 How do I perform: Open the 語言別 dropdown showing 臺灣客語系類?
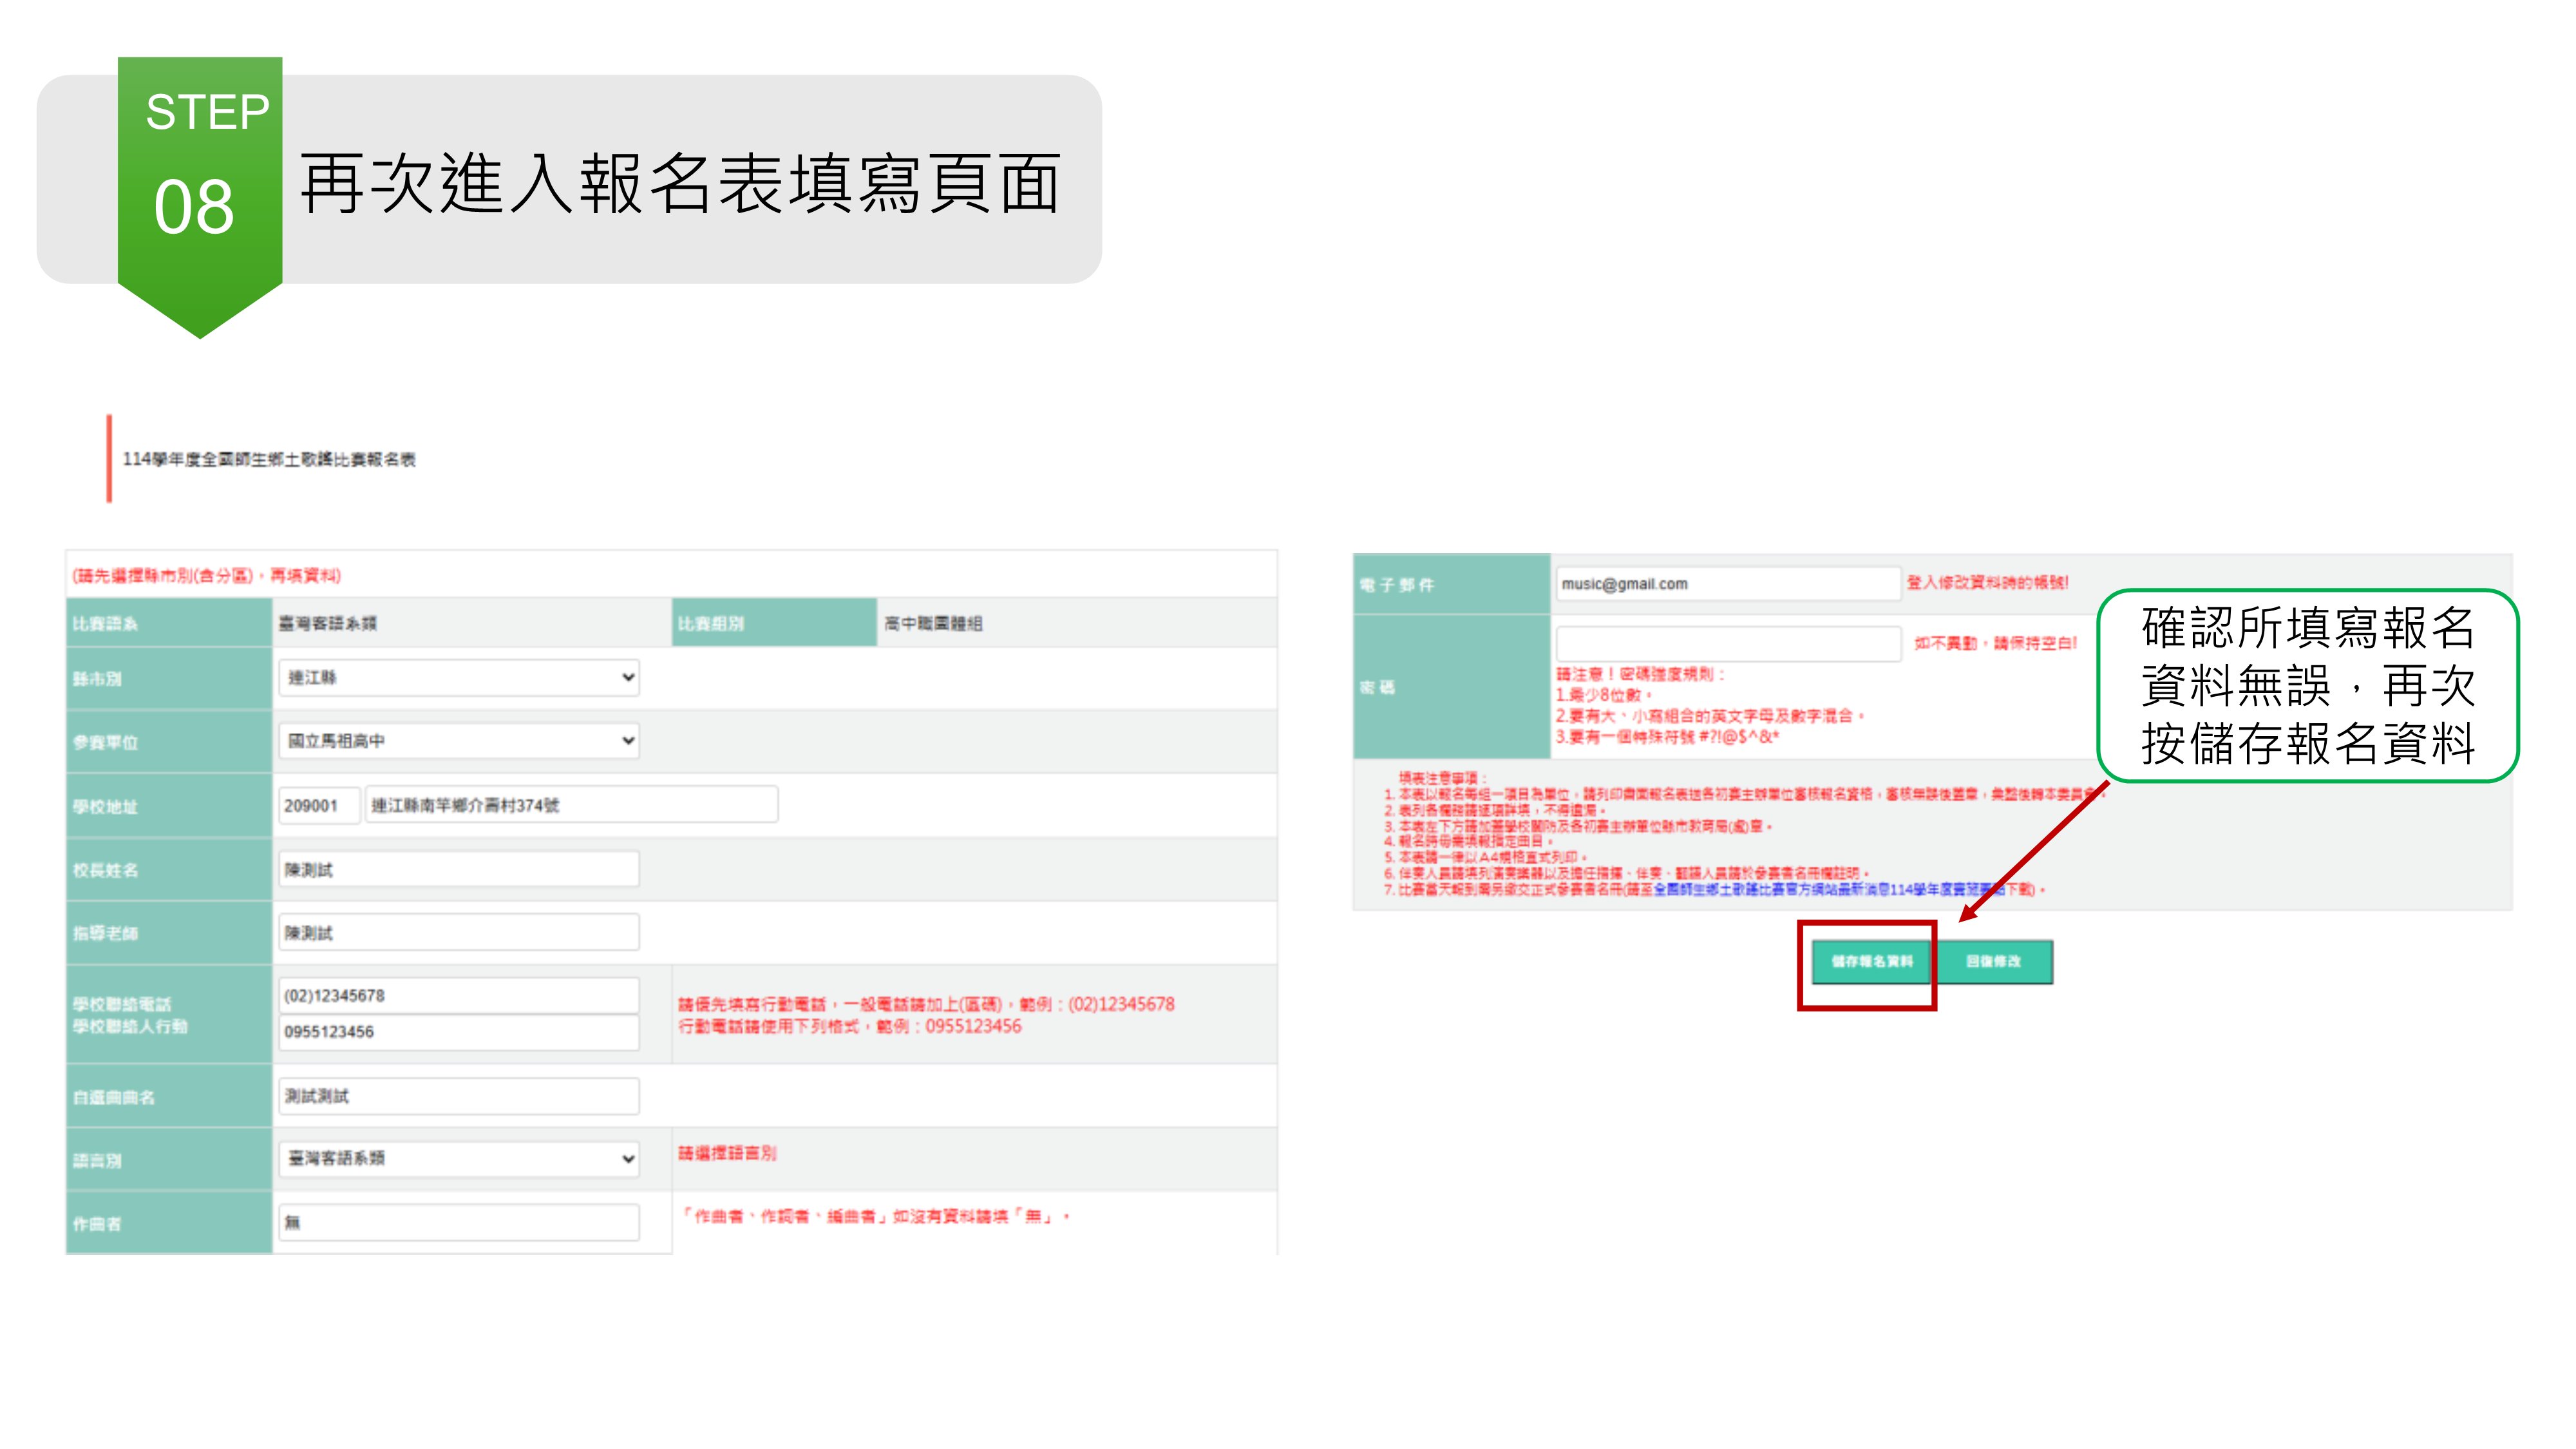[x=458, y=1159]
